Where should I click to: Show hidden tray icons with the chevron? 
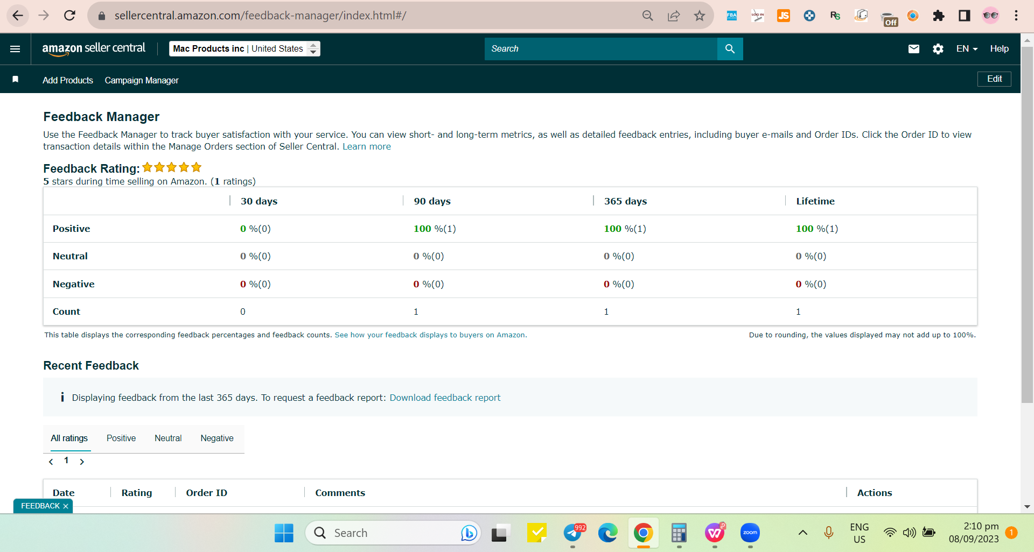[x=802, y=533]
